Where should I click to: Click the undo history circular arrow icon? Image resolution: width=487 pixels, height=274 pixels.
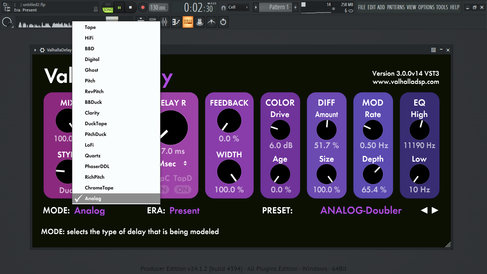click(x=223, y=22)
